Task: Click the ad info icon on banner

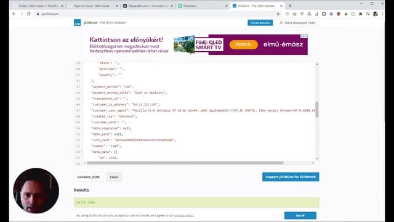Action: pyautogui.click(x=302, y=36)
